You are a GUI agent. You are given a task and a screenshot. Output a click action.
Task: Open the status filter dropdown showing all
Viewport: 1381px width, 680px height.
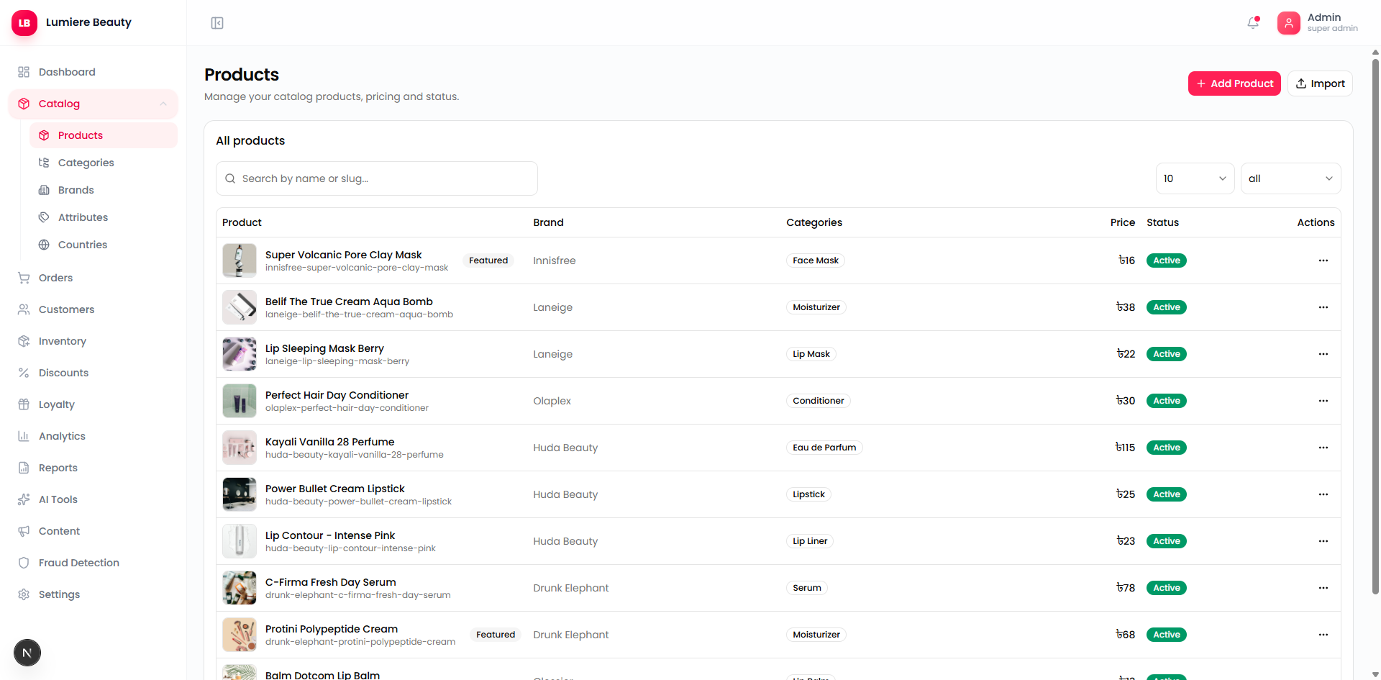click(1290, 178)
